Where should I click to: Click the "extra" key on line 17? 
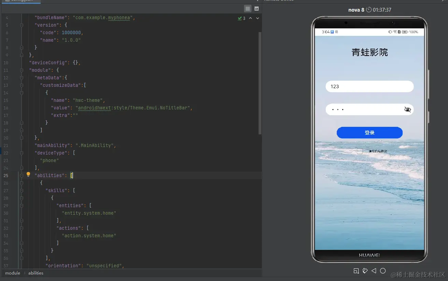(60, 115)
